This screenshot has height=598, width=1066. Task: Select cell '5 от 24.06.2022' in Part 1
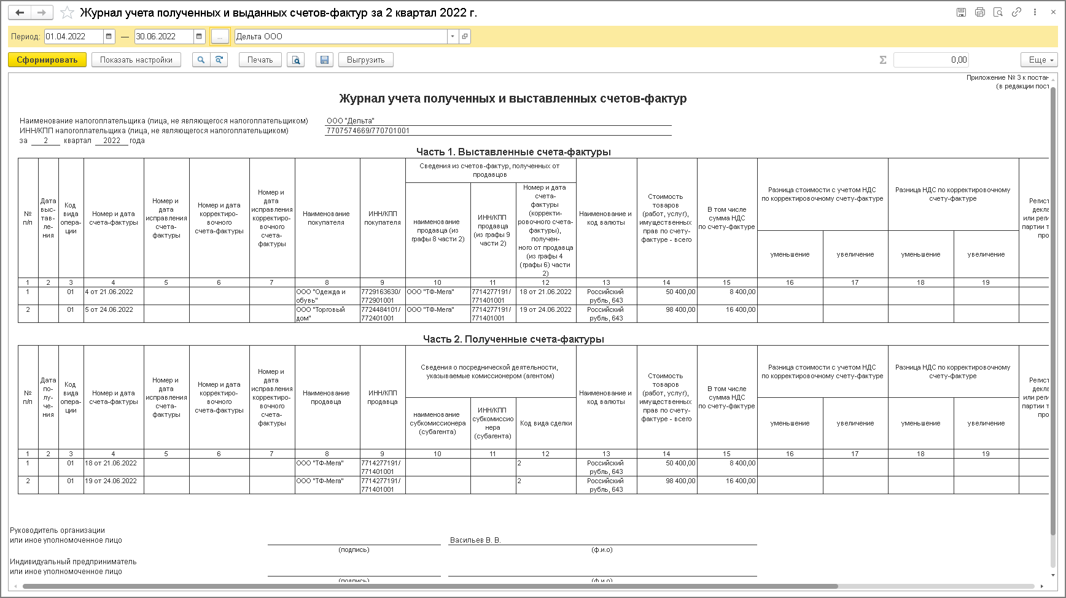pyautogui.click(x=114, y=314)
